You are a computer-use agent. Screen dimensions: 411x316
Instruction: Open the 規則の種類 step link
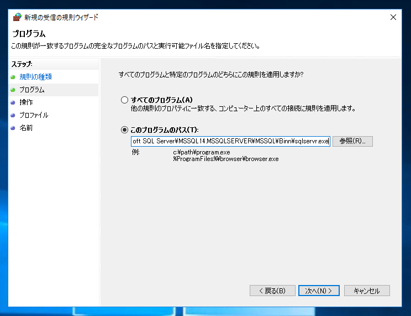36,77
